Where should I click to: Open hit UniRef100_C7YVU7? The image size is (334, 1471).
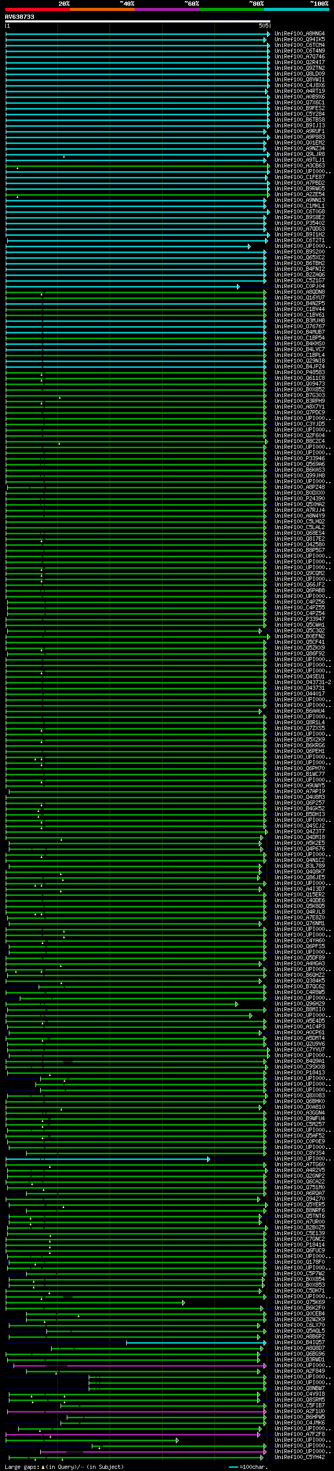click(300, 1049)
